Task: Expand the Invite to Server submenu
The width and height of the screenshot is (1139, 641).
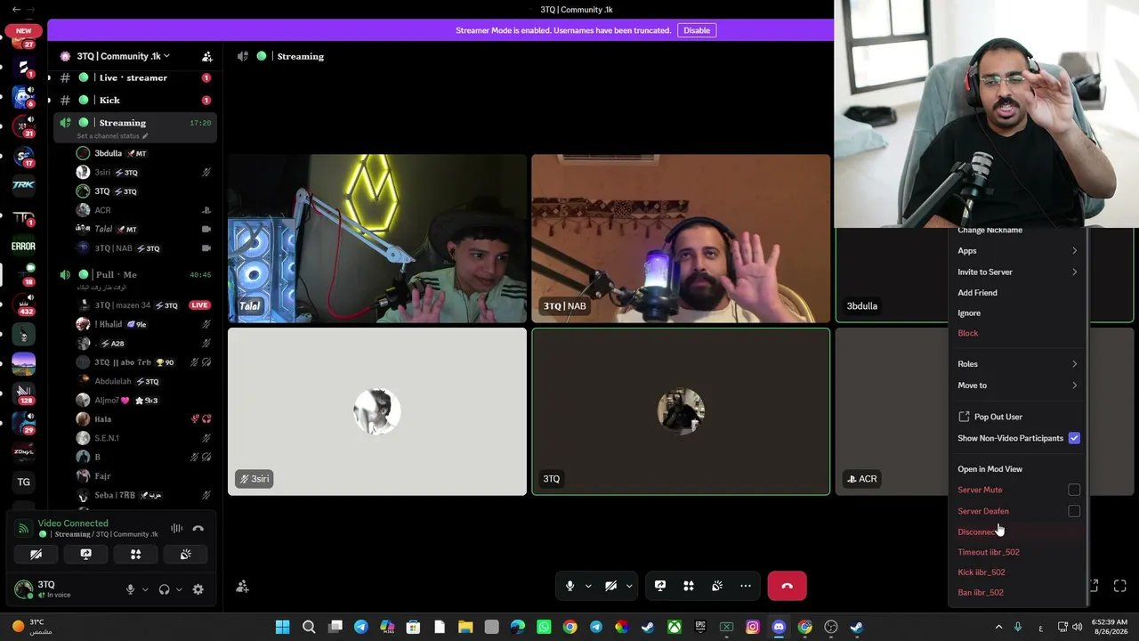Action: point(1018,272)
